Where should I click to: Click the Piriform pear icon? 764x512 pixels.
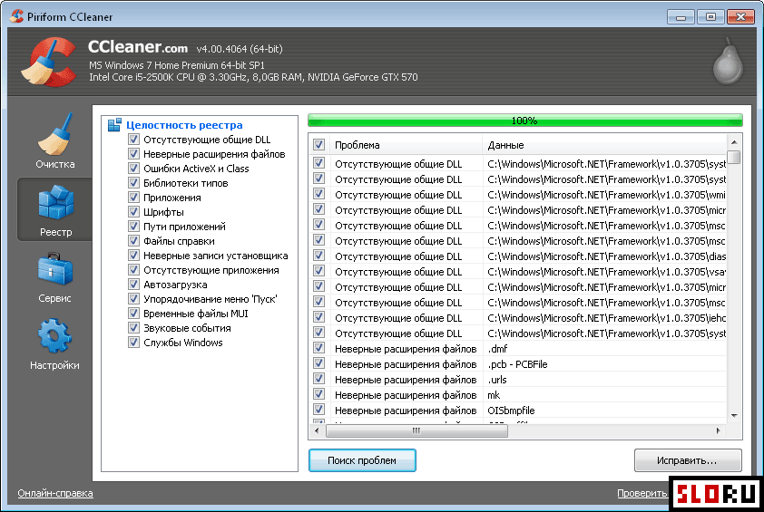(728, 61)
